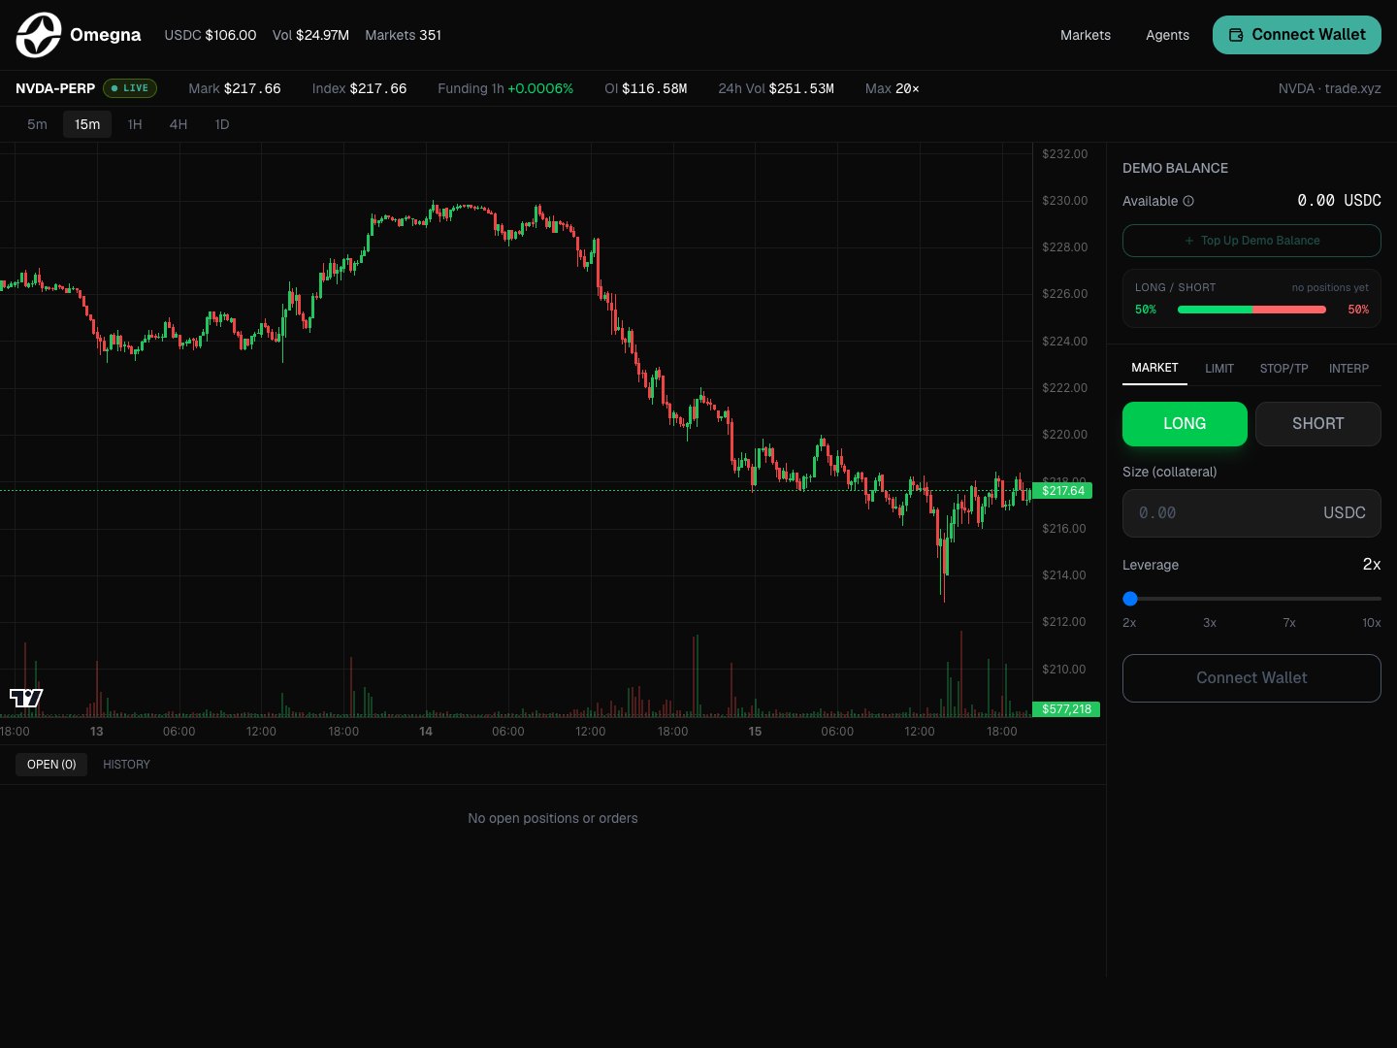Image resolution: width=1397 pixels, height=1048 pixels.
Task: Click the green Connect Wallet header button
Action: point(1297,35)
